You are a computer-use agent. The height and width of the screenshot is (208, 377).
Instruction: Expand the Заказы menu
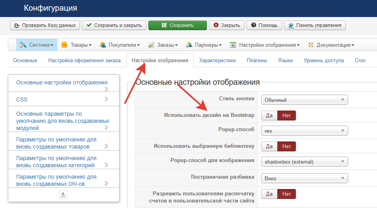pos(163,45)
